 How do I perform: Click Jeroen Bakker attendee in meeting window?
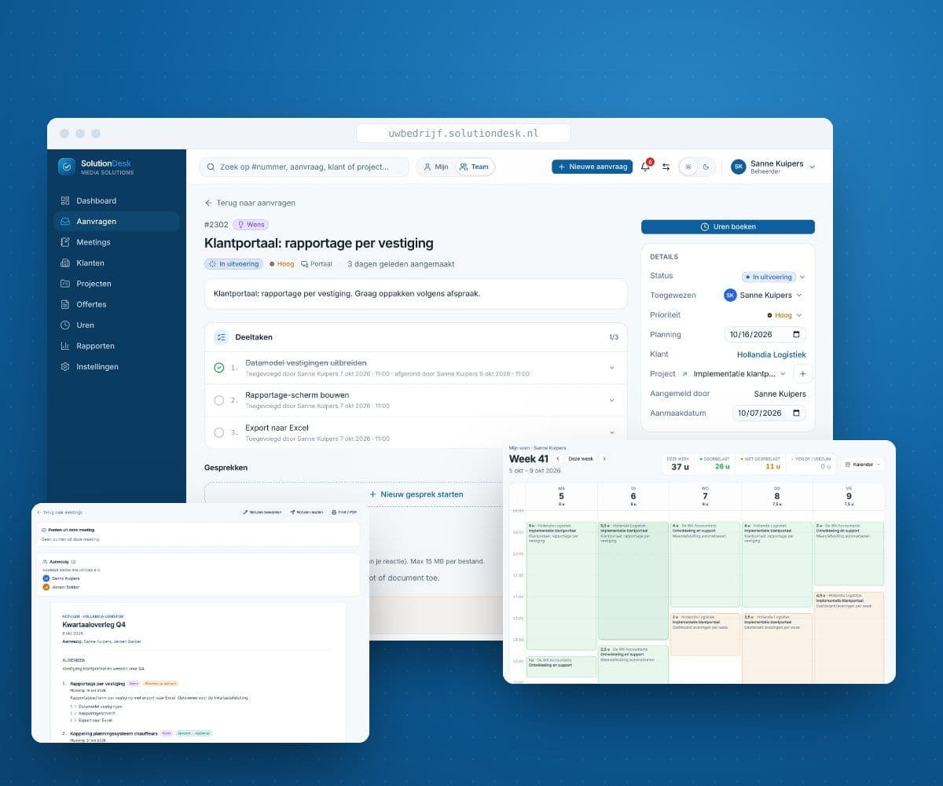[61, 586]
